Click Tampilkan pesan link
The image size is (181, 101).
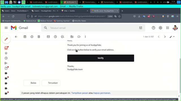[80, 93]
